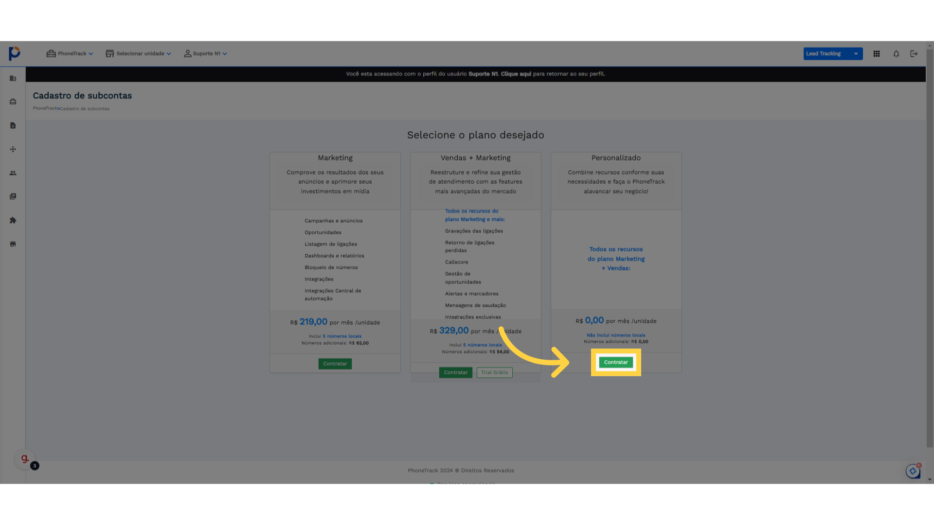Screen dimensions: 934x525
Task: Click Contratar for Vendas + Marketing plan
Action: pos(456,372)
